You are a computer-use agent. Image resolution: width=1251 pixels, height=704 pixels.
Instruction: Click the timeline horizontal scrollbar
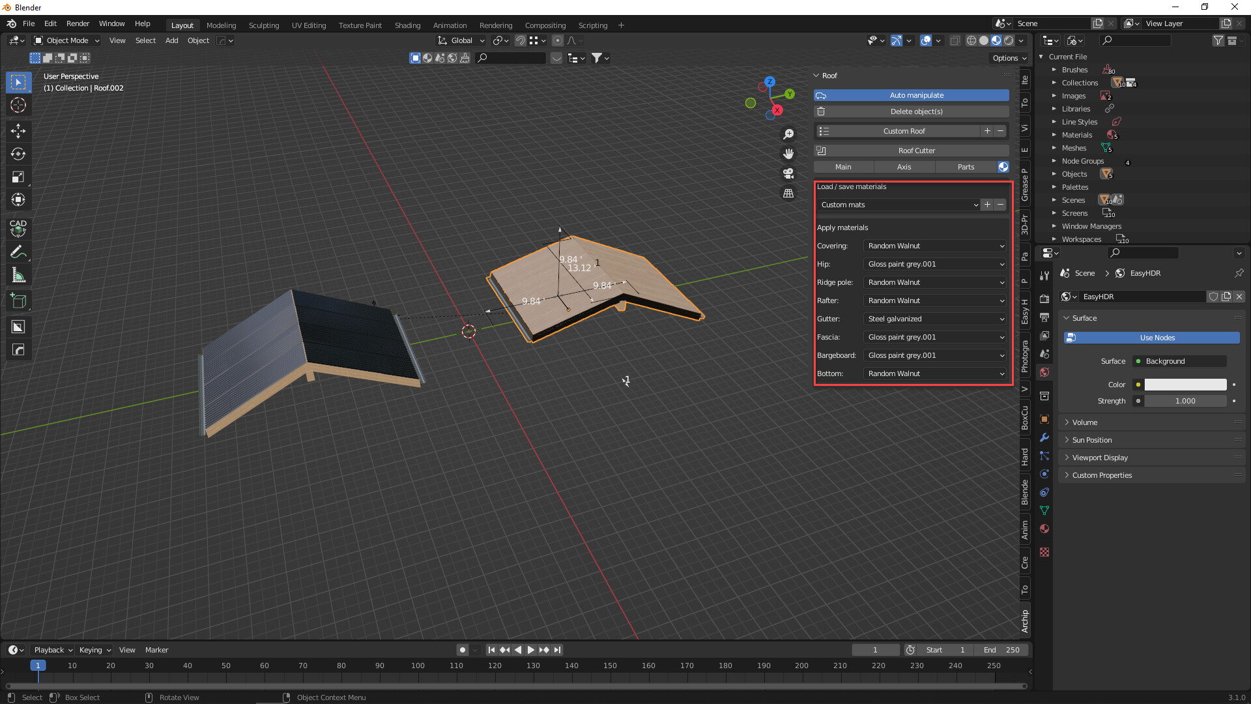tap(516, 686)
